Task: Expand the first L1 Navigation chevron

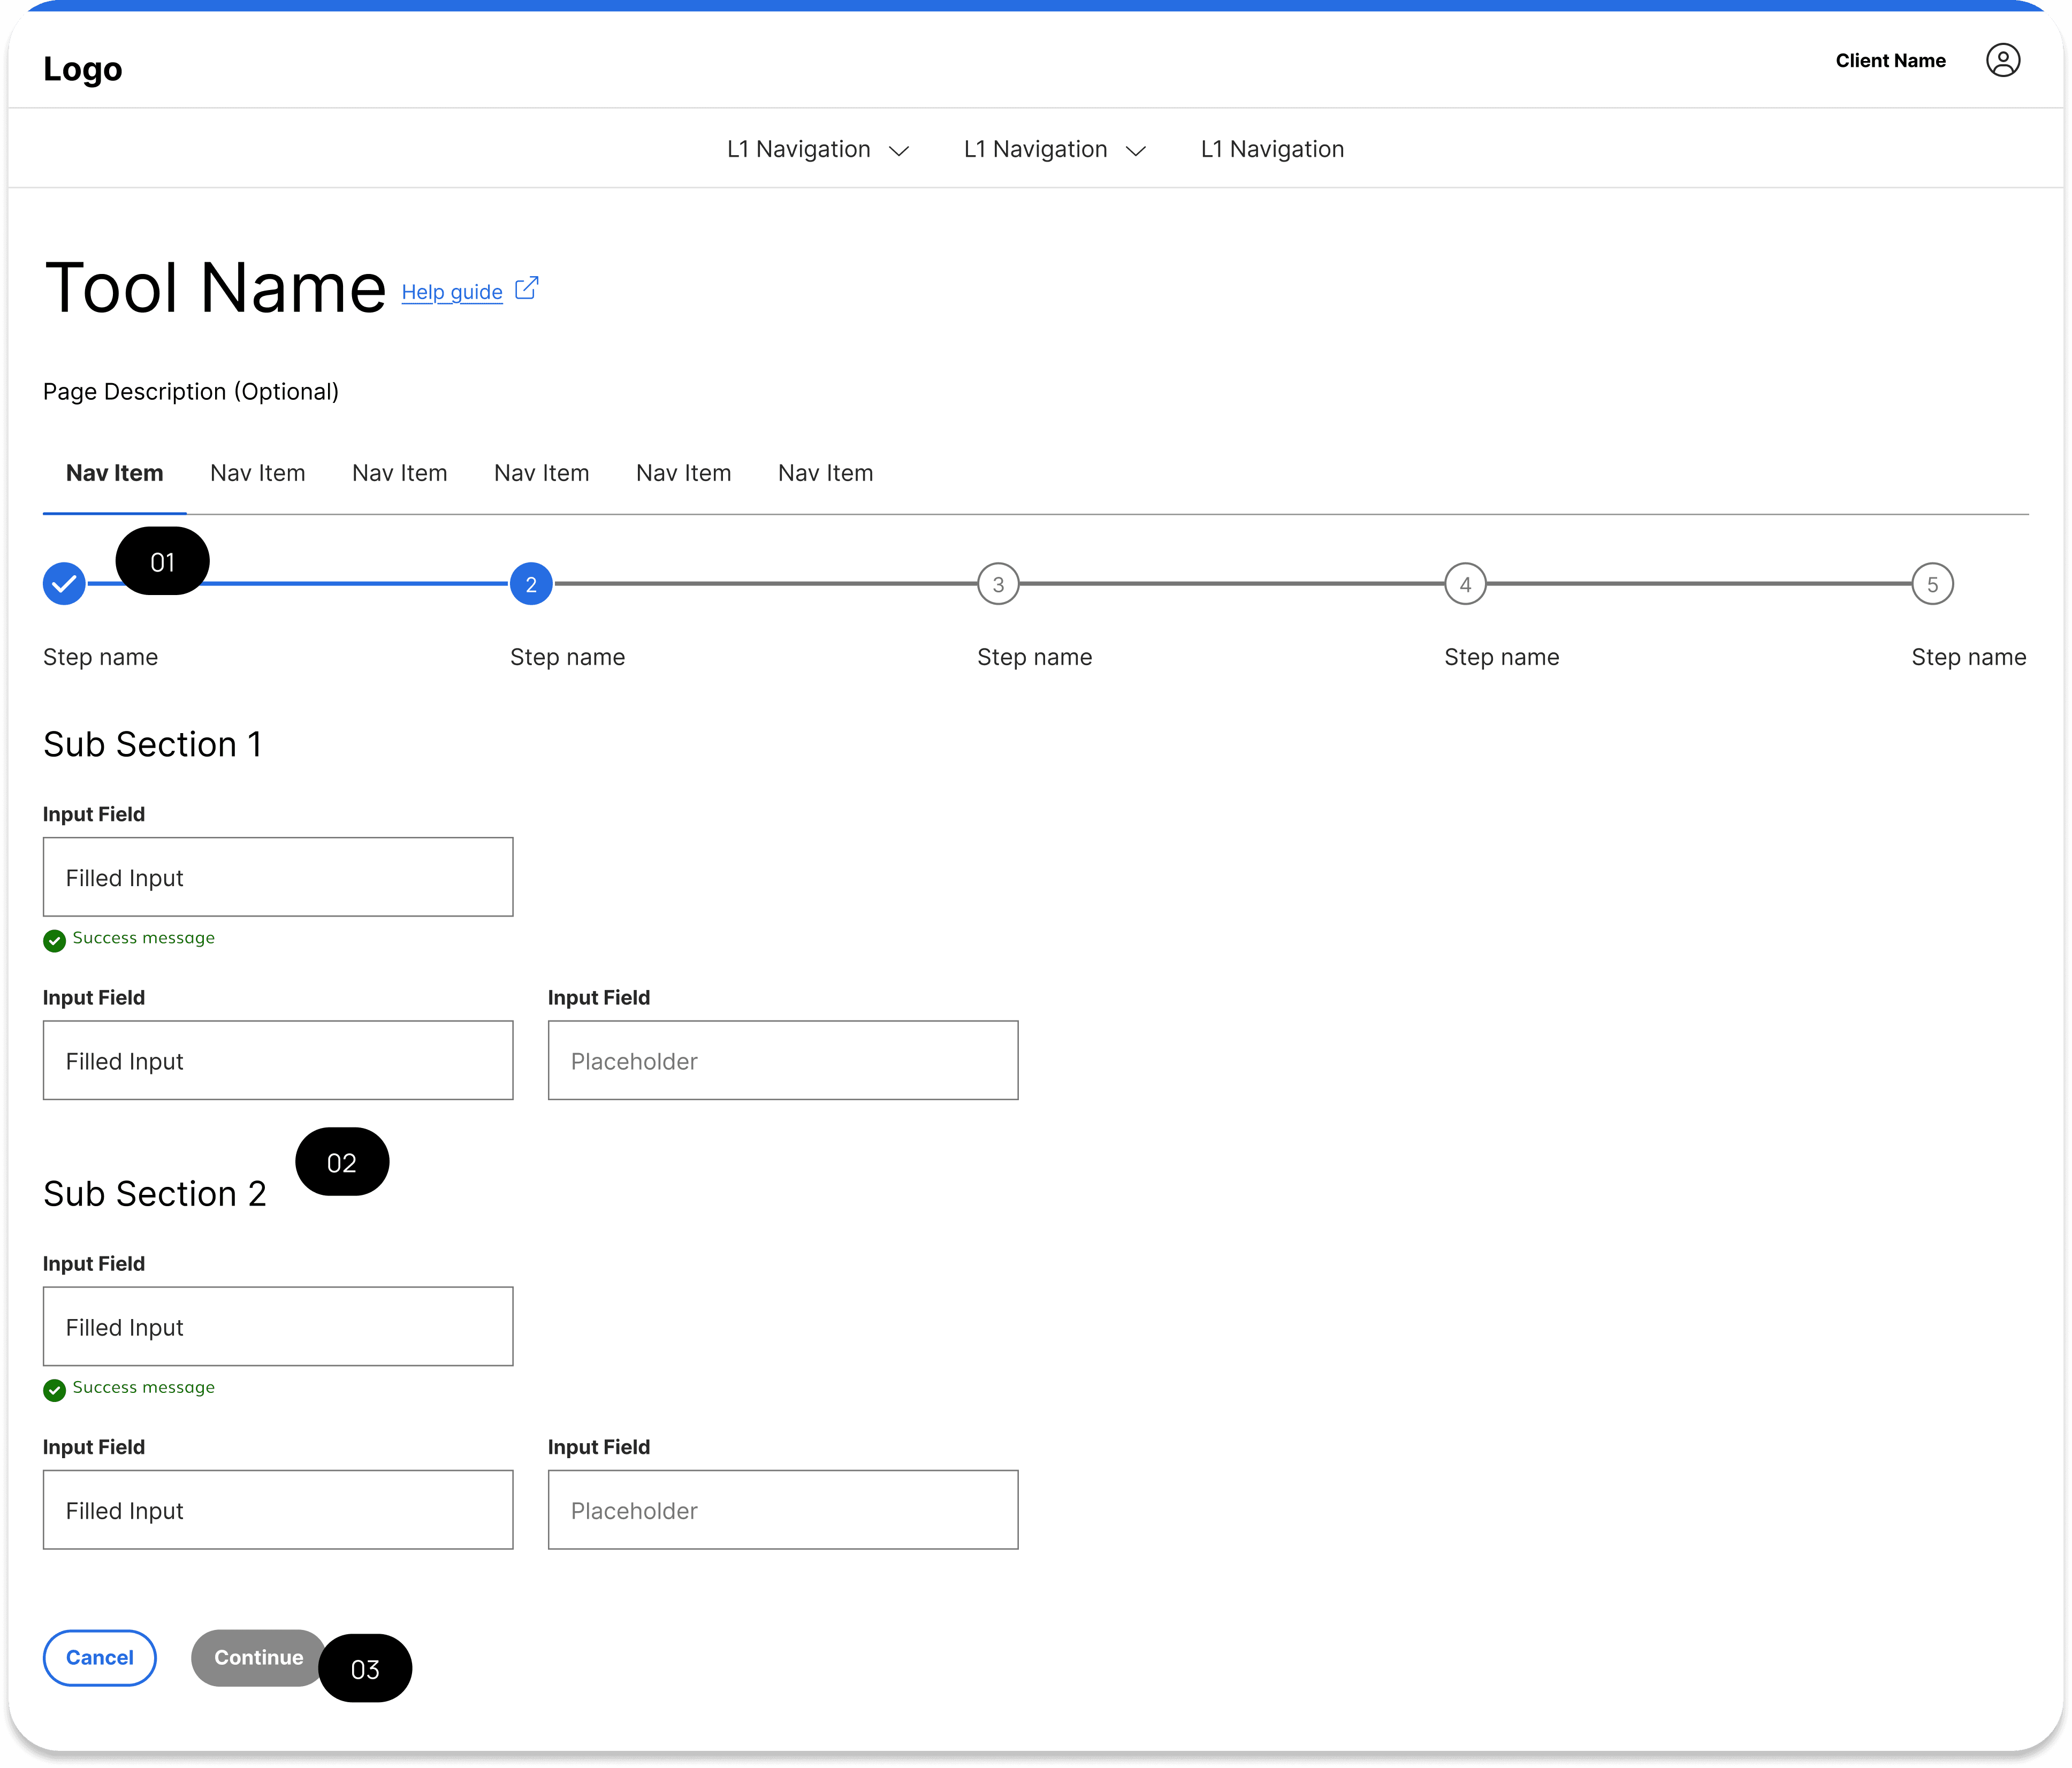Action: pos(899,151)
